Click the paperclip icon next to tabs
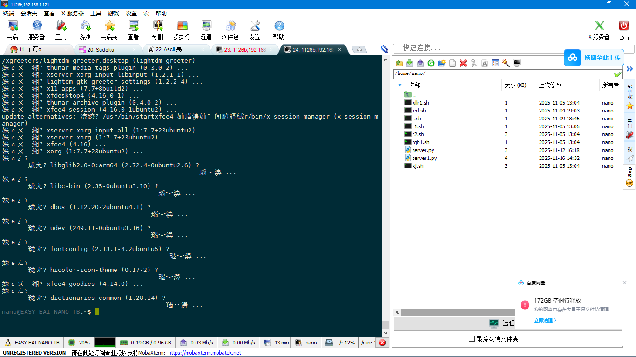Image resolution: width=636 pixels, height=357 pixels. click(385, 49)
